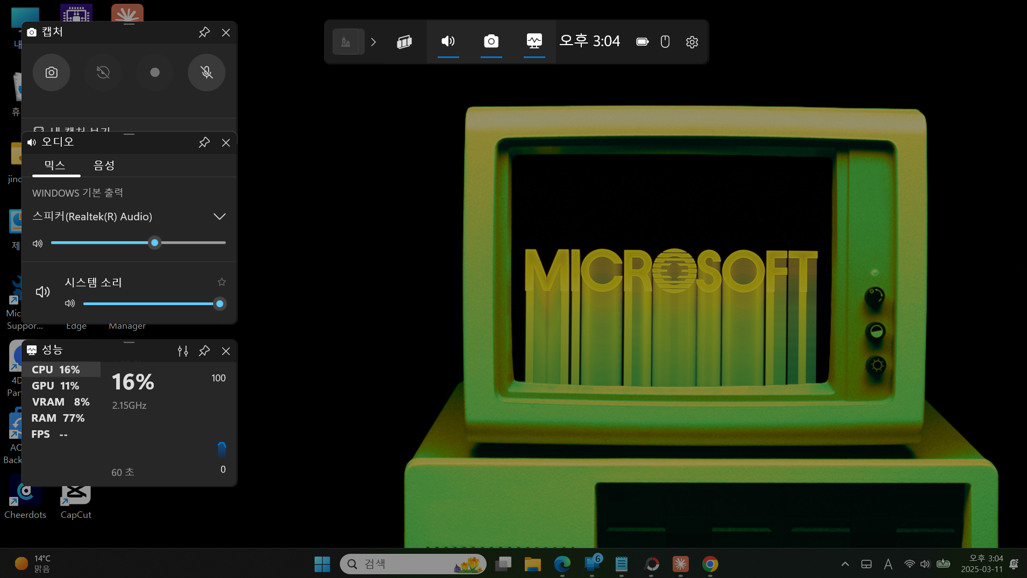Click the Game Bar home button
The image size is (1027, 578).
(348, 42)
